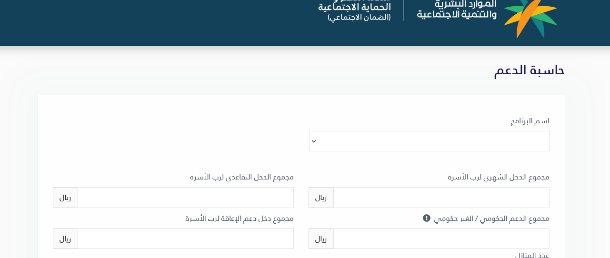Click the الحماية الاجتماعية (الضمان الاجتماعي) header text
The height and width of the screenshot is (258, 610).
click(x=355, y=11)
